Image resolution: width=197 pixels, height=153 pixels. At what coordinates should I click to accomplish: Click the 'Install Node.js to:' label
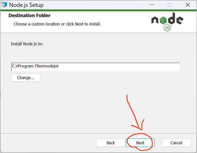(27, 44)
